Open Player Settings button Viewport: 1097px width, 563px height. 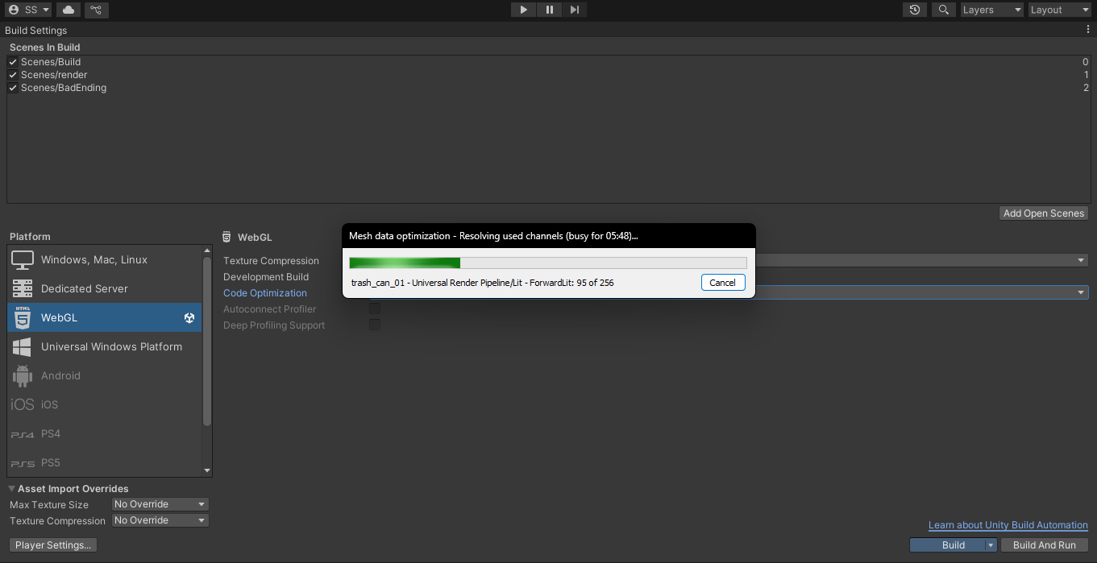(x=53, y=545)
